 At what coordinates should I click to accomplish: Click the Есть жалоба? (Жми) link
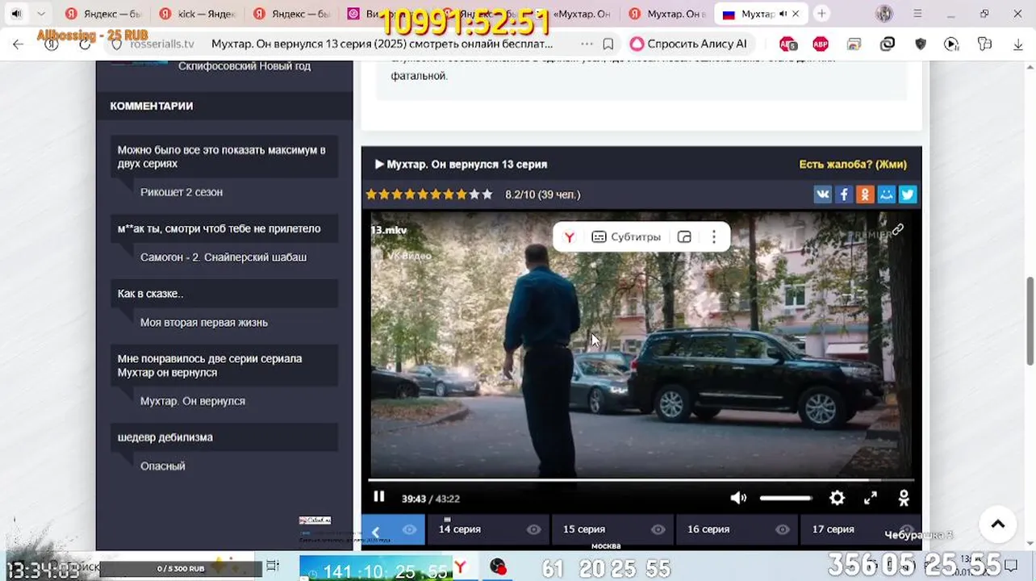point(853,164)
